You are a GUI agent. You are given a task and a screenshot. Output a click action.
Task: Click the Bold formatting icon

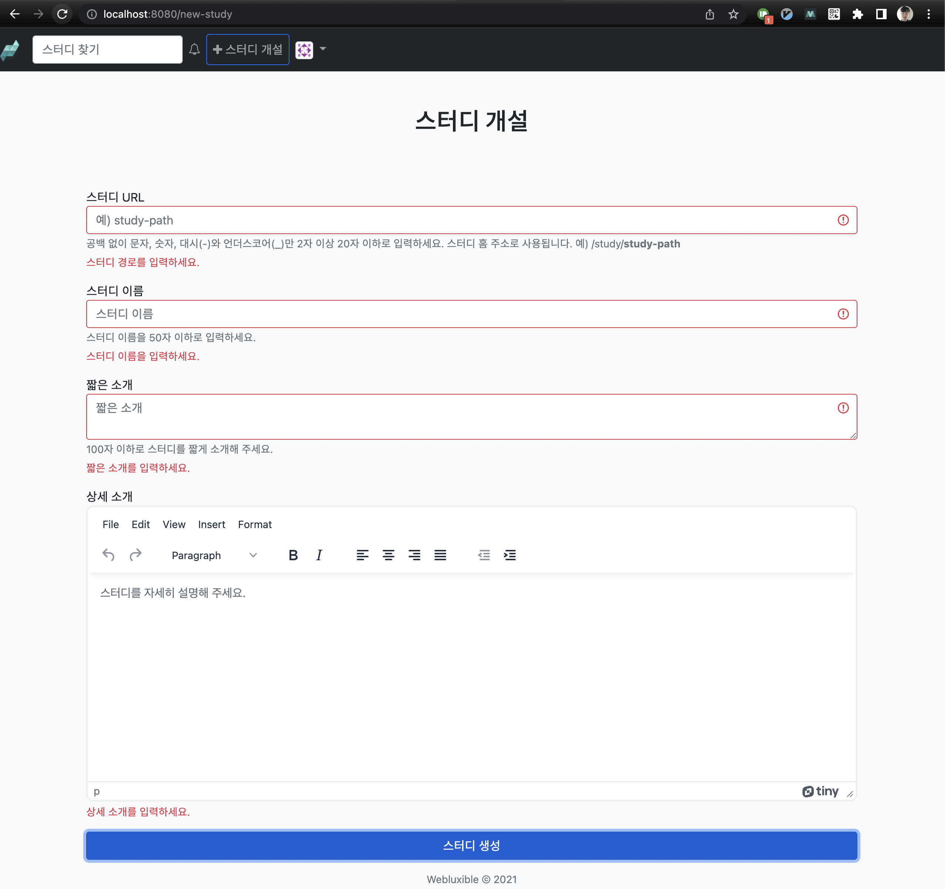click(x=293, y=555)
